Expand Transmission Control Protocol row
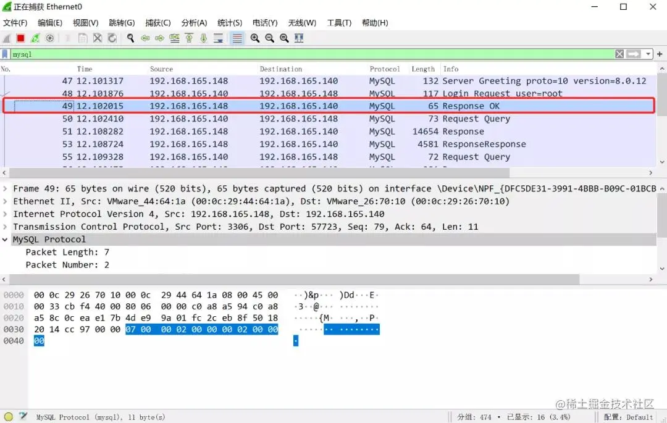 pos(5,227)
